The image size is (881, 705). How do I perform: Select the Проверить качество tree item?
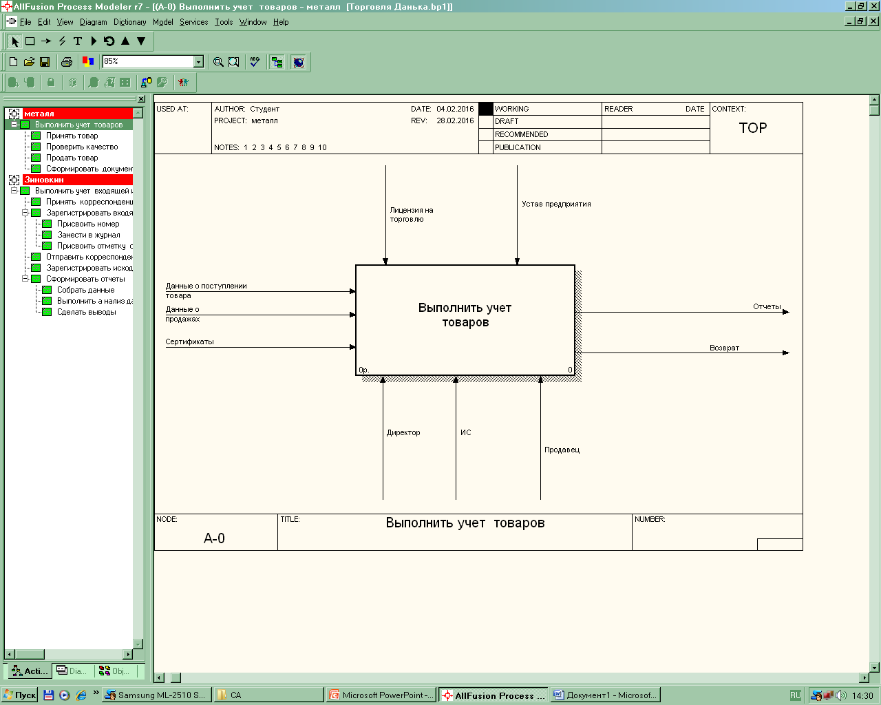coord(82,147)
